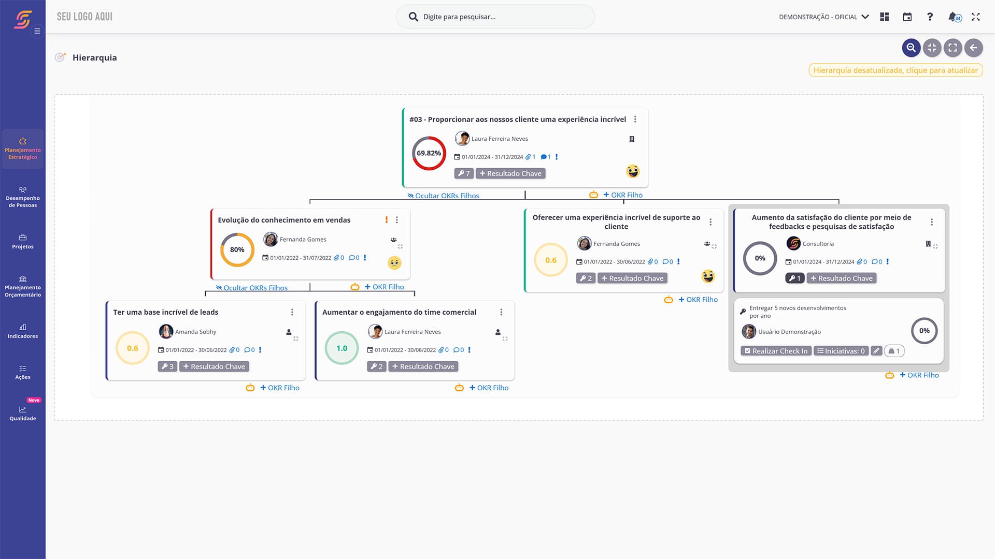Viewport: 995px width, 559px height.
Task: Select Qualidade marked as Novo in the sidebar
Action: [x=23, y=413]
